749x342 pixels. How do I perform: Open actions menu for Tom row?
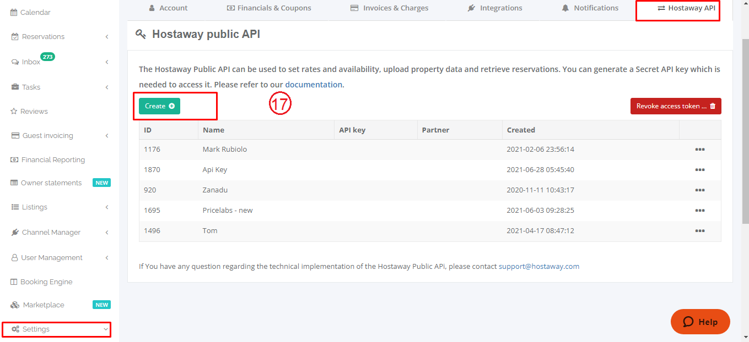(x=700, y=231)
